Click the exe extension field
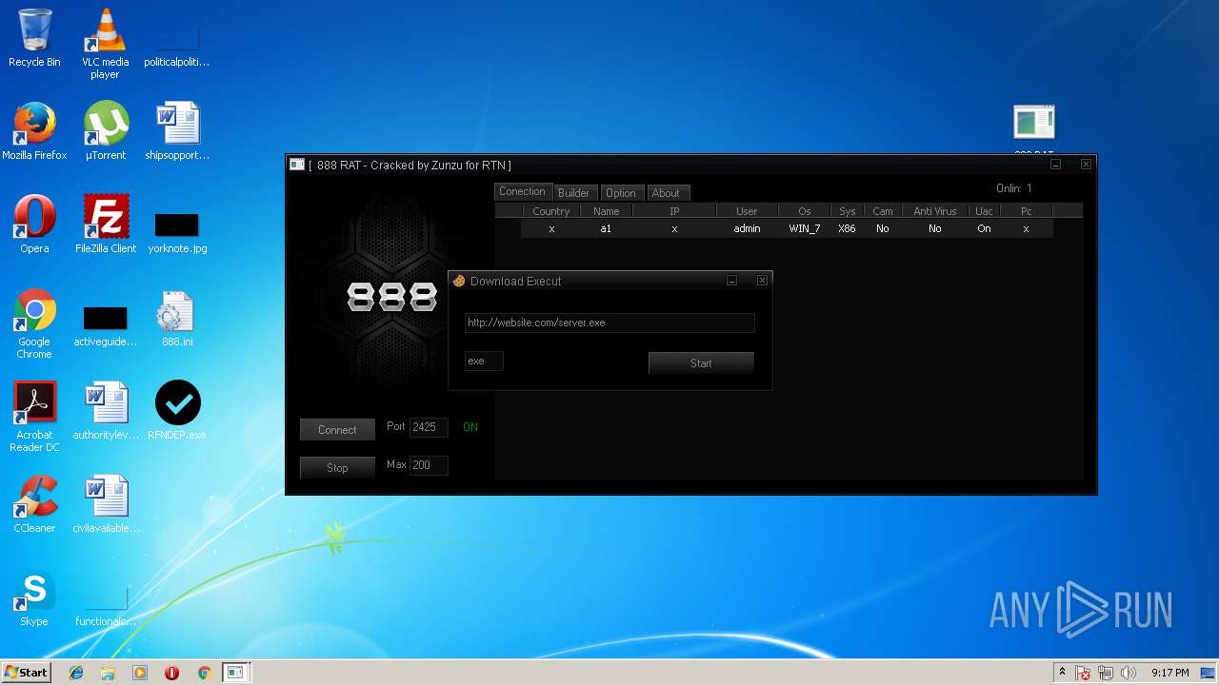The image size is (1219, 685). point(484,361)
